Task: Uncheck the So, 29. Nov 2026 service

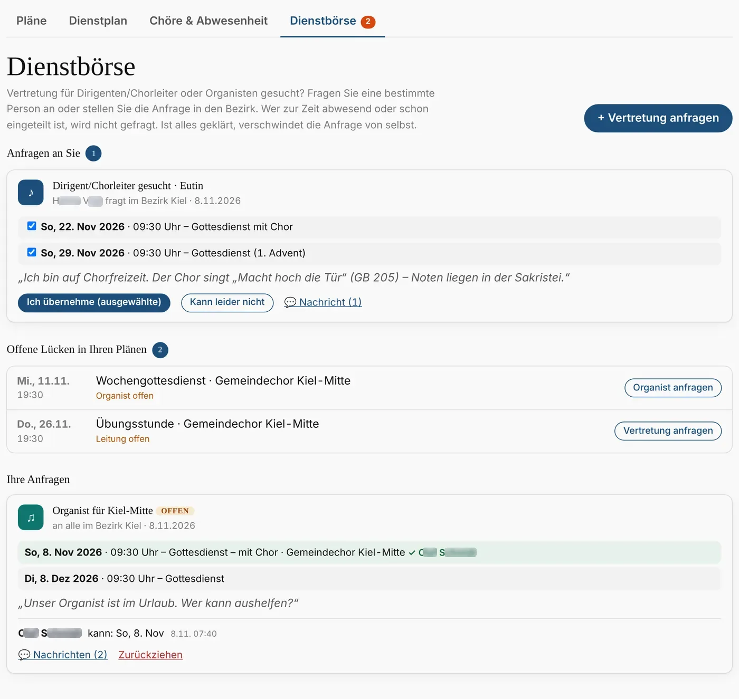Action: (x=32, y=252)
